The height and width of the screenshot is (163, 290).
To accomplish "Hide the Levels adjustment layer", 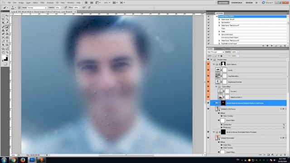I will pyautogui.click(x=208, y=70).
